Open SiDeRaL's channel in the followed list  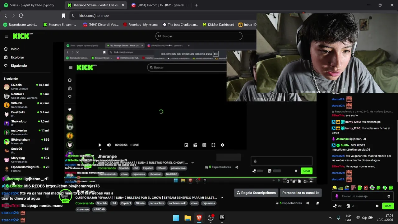pyautogui.click(x=26, y=105)
